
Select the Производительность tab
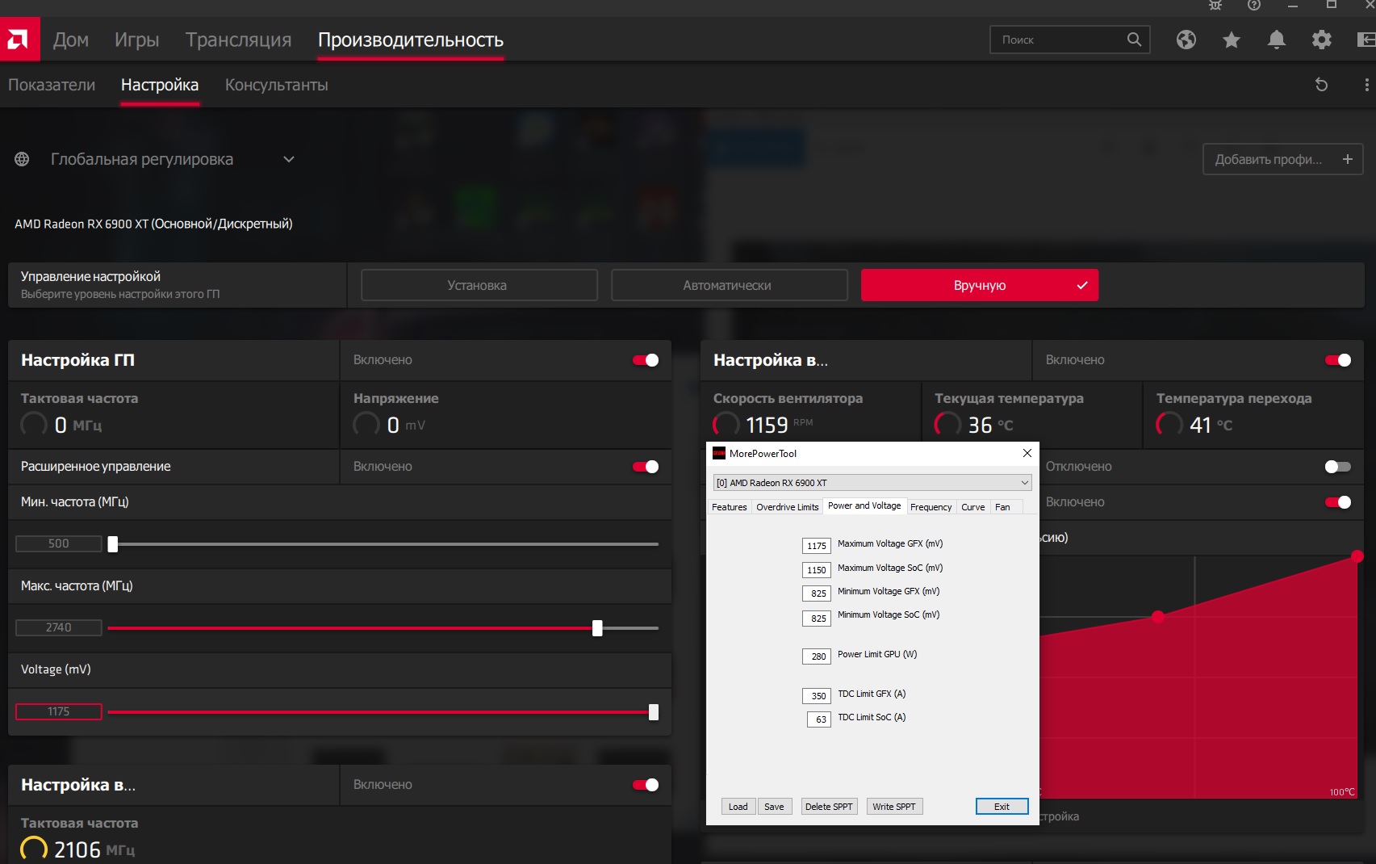411,40
